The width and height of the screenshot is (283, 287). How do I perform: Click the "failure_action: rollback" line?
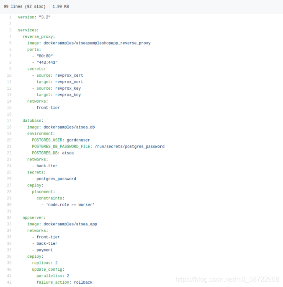coord(64,282)
